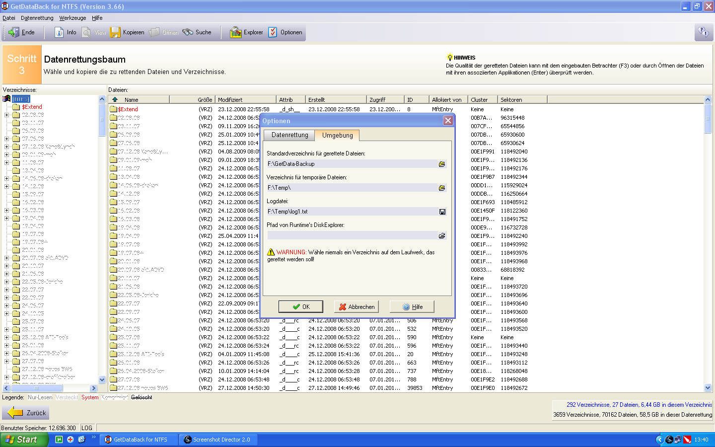The image size is (715, 447).
Task: Click the directory tree scroll-down arrow
Action: (x=102, y=379)
